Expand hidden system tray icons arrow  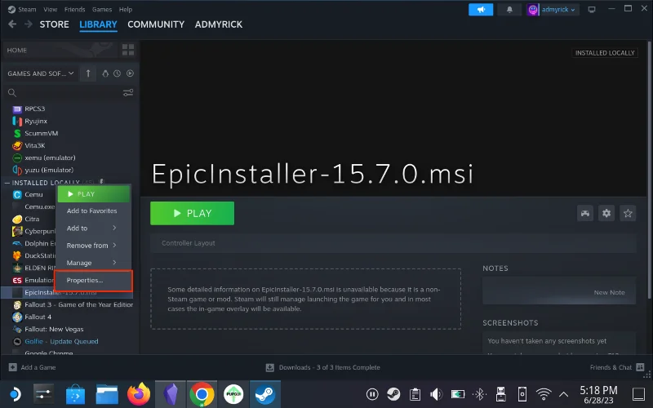pyautogui.click(x=563, y=394)
